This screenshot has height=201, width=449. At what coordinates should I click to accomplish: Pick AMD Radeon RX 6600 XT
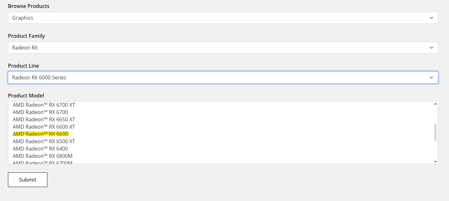click(x=44, y=127)
